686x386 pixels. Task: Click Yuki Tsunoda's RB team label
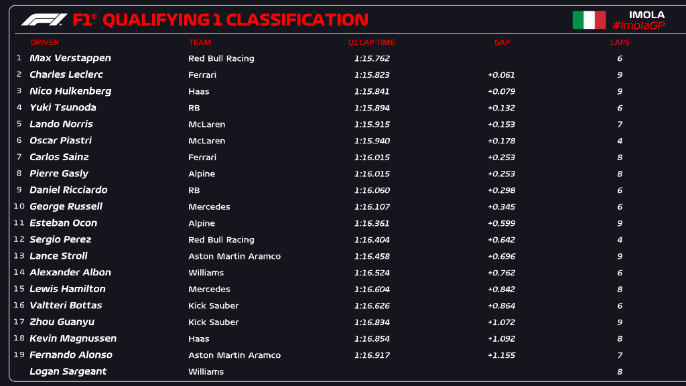coord(194,108)
